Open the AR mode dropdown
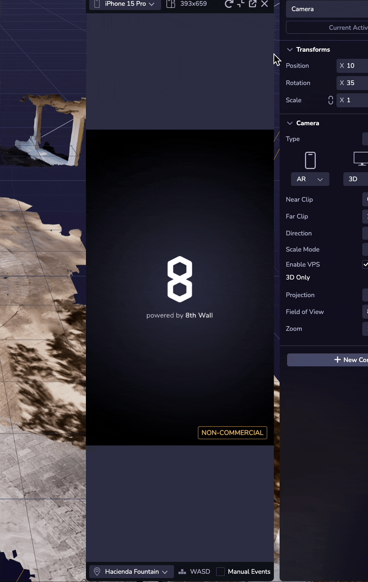Viewport: 368px width, 582px height. pos(310,179)
